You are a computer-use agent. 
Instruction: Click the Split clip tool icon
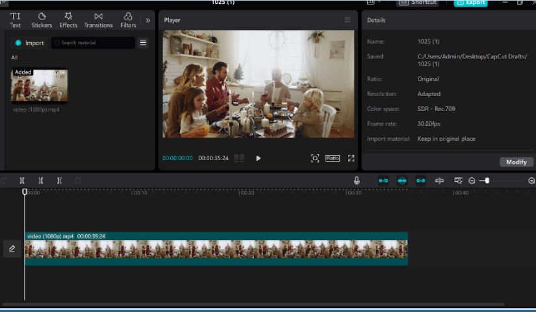22,181
